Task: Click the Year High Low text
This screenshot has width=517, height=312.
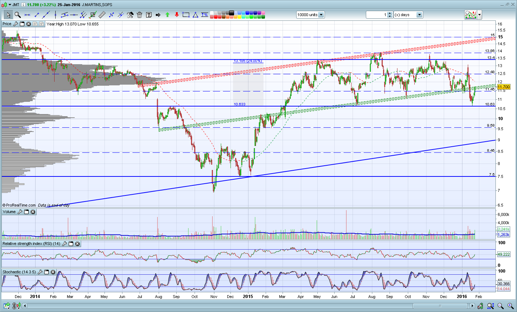Action: coord(73,24)
